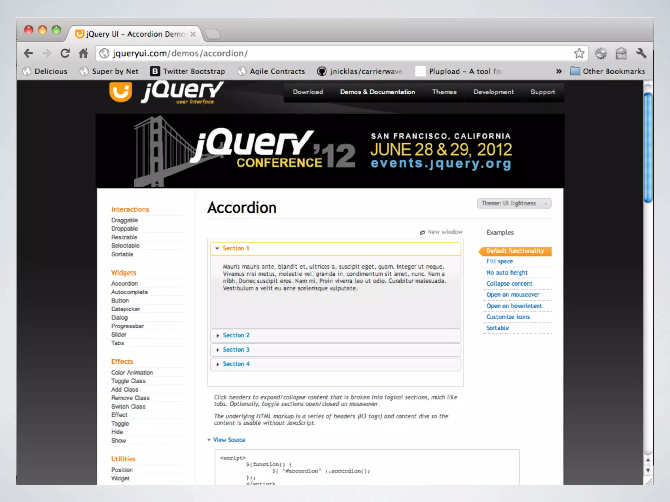Click the jQuery UI logo
This screenshot has height=502, width=670.
(x=167, y=92)
